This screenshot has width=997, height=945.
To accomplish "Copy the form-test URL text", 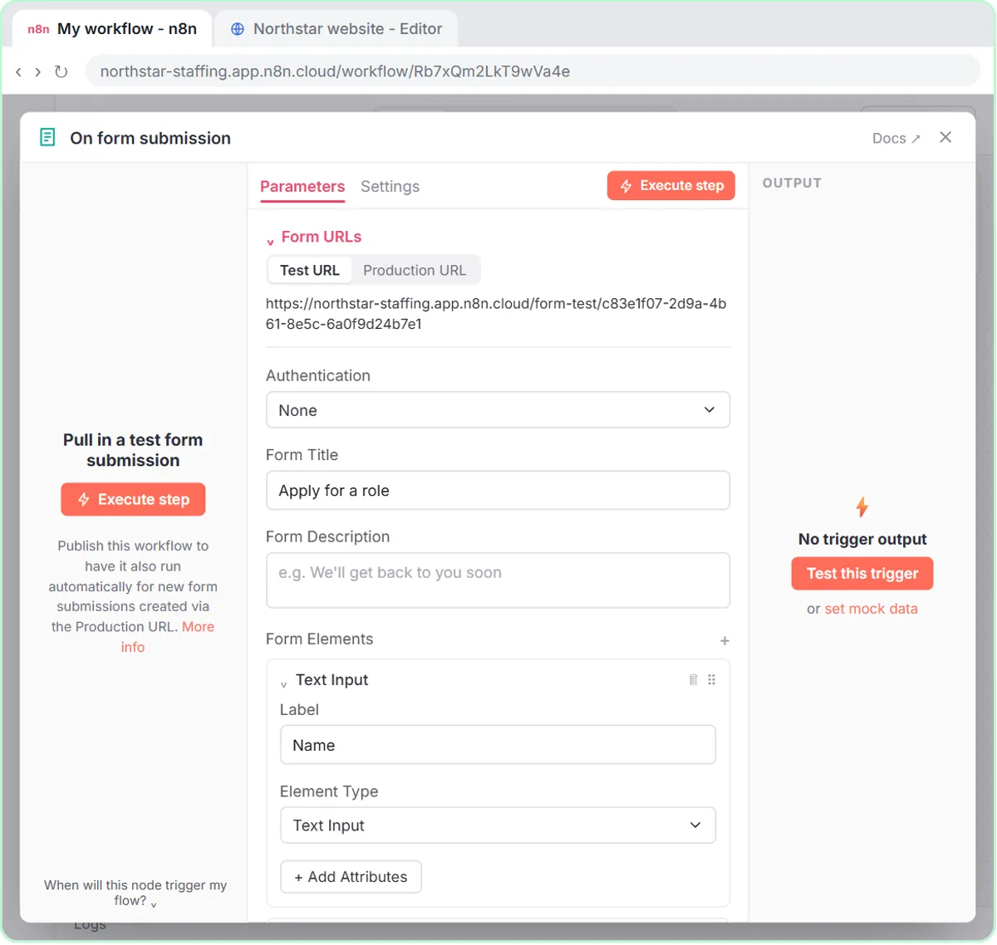I will coord(496,314).
